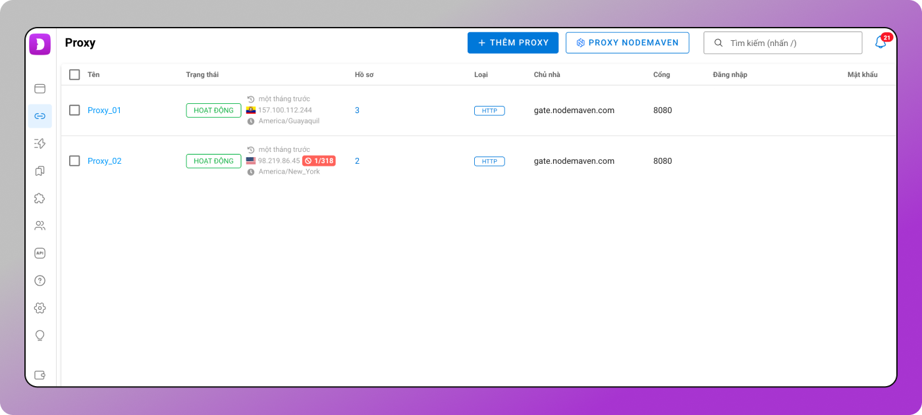Open the API sidebar icon
Image resolution: width=922 pixels, height=415 pixels.
[40, 253]
